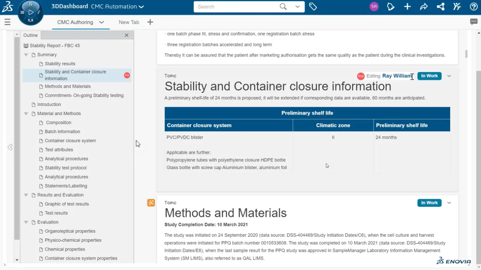481x270 pixels.
Task: Click the plus Add icon in header
Action: coord(407,7)
